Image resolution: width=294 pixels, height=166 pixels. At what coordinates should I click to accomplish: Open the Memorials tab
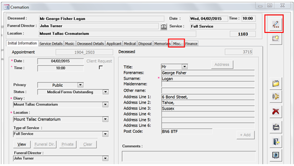click(163, 43)
